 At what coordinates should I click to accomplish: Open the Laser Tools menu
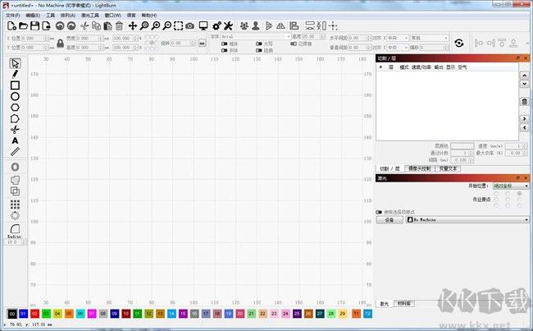click(x=90, y=16)
